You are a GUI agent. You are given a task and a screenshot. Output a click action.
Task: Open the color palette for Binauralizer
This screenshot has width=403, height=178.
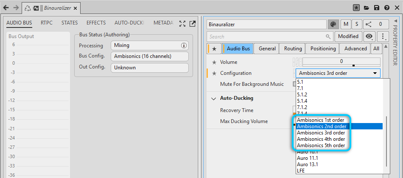(x=333, y=25)
